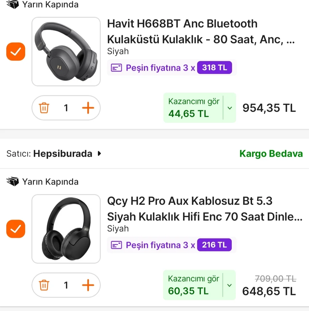Expand Qcy savings details chevron

(x=229, y=285)
